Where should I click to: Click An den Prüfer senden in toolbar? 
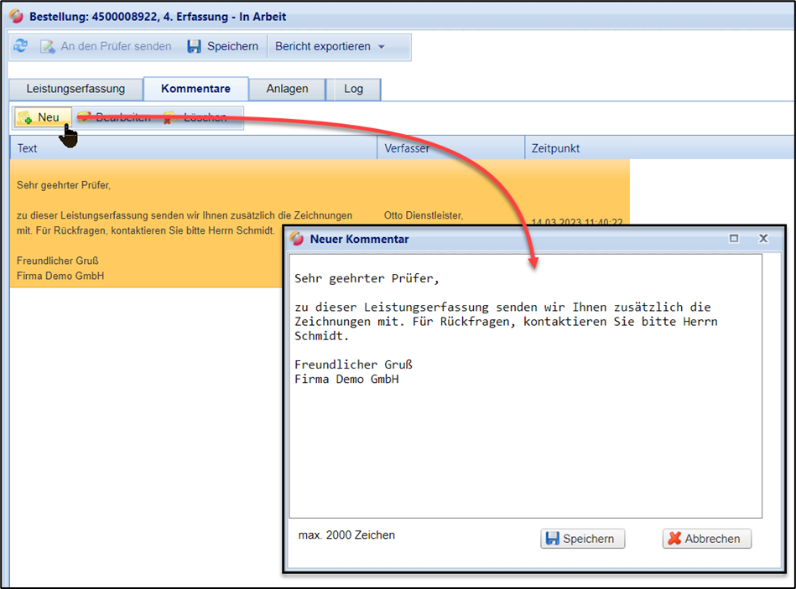pyautogui.click(x=105, y=47)
